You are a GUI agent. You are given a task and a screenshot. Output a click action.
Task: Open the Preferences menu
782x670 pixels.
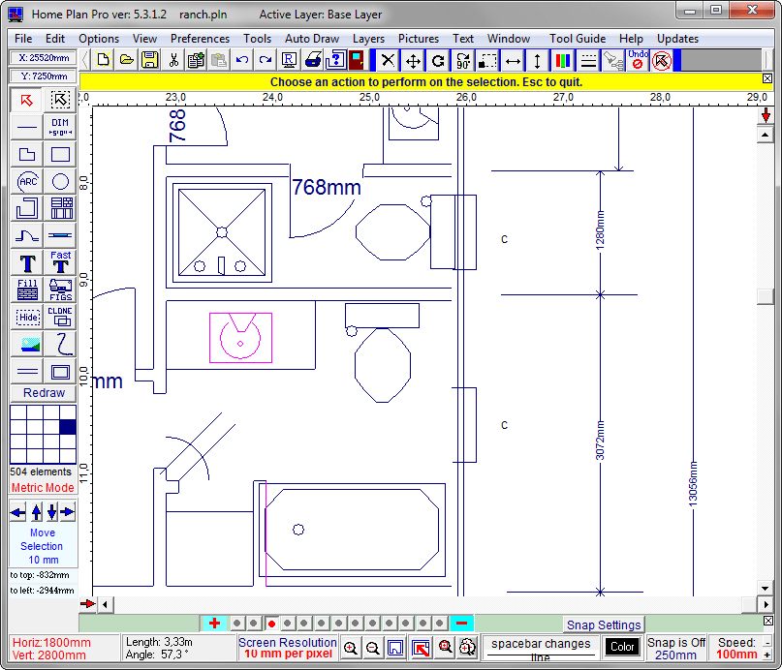click(200, 39)
